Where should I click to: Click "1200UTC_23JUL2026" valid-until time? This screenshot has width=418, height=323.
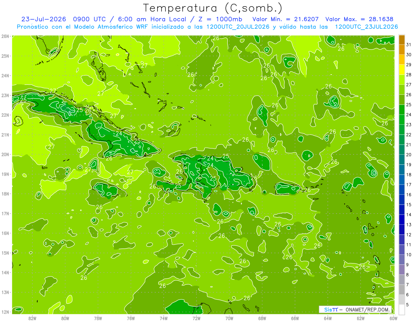366,27
